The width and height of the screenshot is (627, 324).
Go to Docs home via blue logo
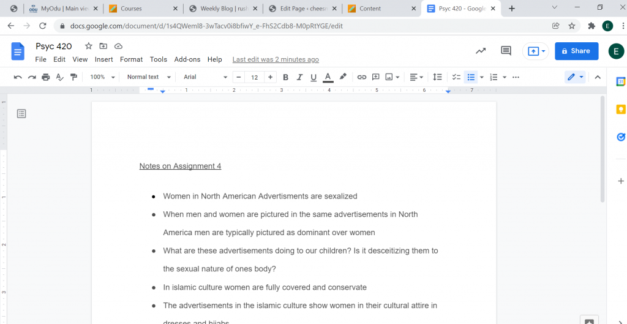tap(18, 51)
